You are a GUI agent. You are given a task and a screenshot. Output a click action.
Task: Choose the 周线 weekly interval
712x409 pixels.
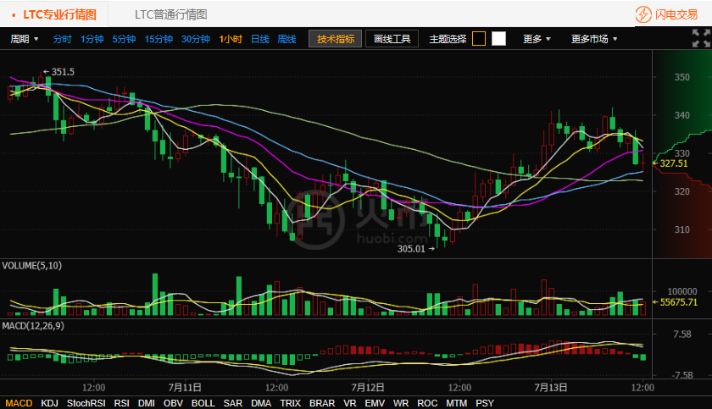pyautogui.click(x=286, y=39)
